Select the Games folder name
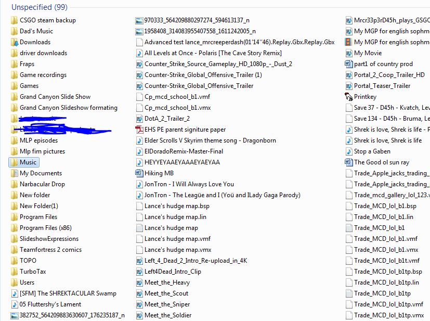 tap(29, 86)
